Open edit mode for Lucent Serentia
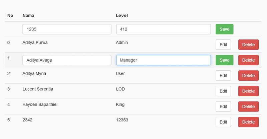The height and width of the screenshot is (139, 267). pyautogui.click(x=223, y=91)
